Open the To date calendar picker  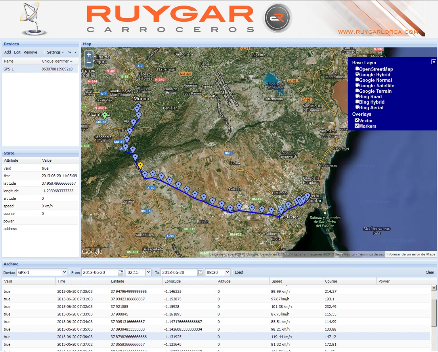pyautogui.click(x=200, y=272)
